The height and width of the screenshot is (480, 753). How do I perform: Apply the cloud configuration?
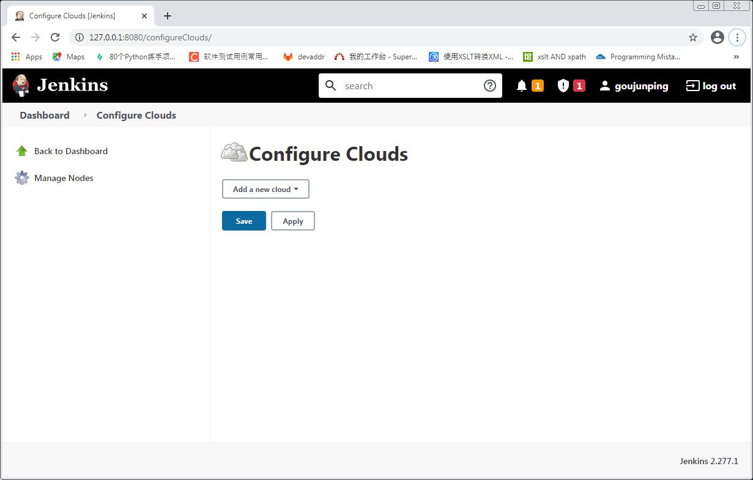293,221
